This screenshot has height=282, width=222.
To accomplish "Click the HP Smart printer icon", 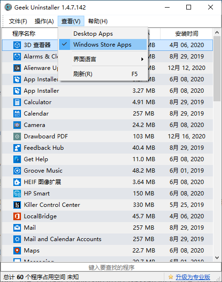I will pyautogui.click(x=17, y=194).
